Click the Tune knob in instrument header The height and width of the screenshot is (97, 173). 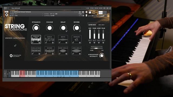coord(90,12)
